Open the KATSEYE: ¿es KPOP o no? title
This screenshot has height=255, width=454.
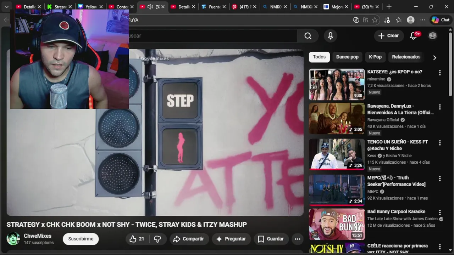coord(394,72)
